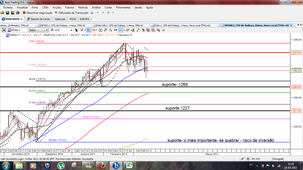The image size is (303, 170).
Task: Open the Visualizar menu
Action: [22, 8]
